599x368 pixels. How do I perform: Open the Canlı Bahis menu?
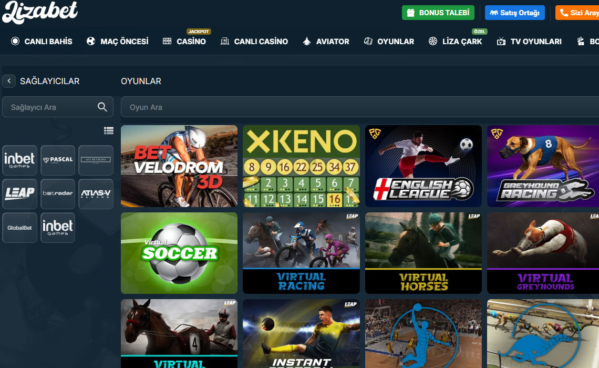click(x=42, y=42)
